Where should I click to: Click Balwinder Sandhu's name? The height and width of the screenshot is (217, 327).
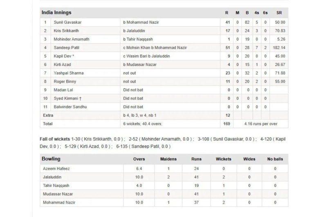coord(67,107)
